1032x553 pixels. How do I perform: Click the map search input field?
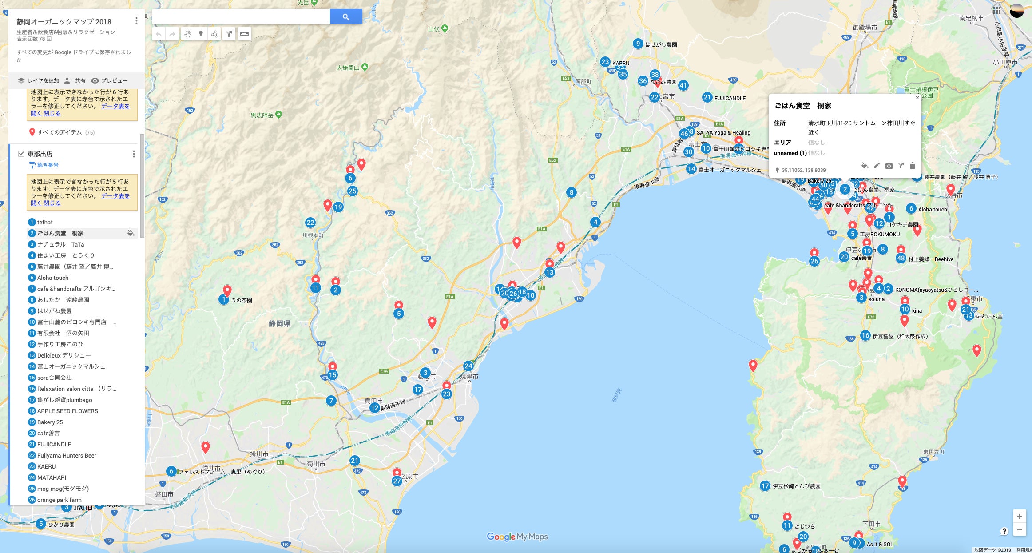click(241, 17)
